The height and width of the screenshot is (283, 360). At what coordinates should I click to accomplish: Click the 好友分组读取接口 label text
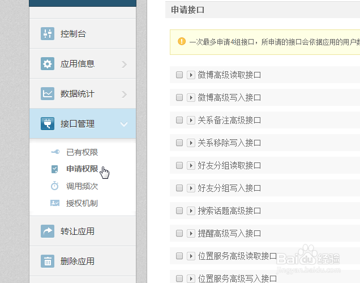[229, 165]
